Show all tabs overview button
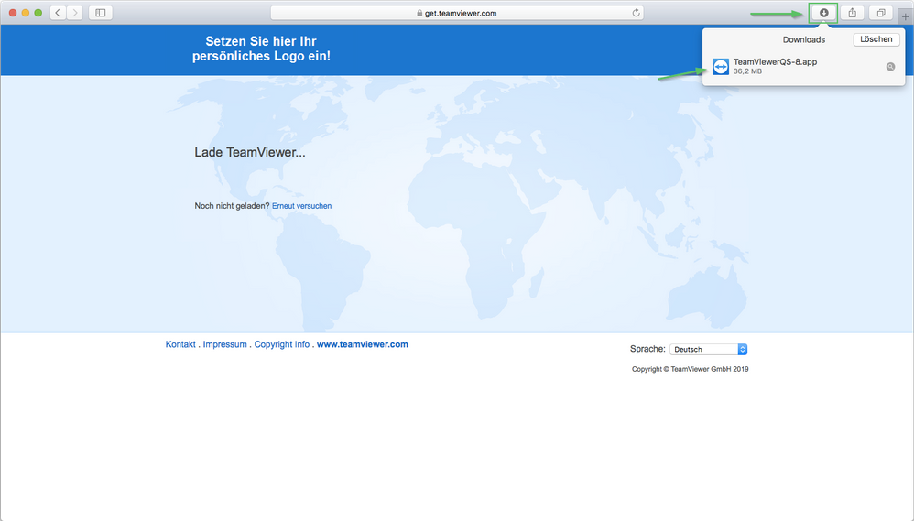 tap(881, 13)
